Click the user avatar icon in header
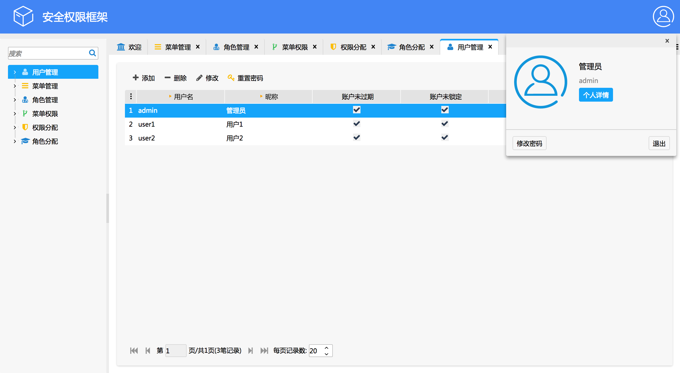This screenshot has height=373, width=680. point(663,16)
